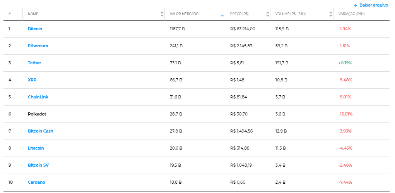Open the Tether link
This screenshot has height=193, width=395.
click(x=34, y=63)
